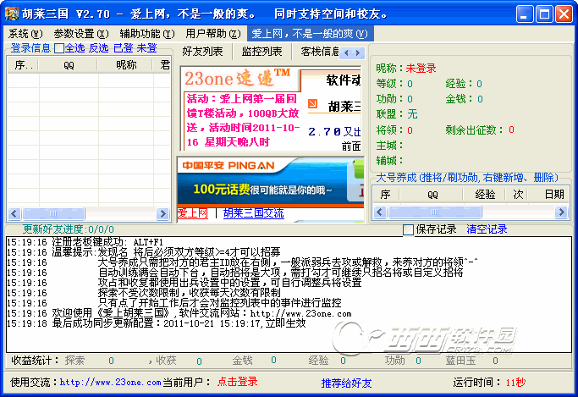The height and width of the screenshot is (397, 578).
Task: Click the account list right scroll arrow
Action: 162,213
